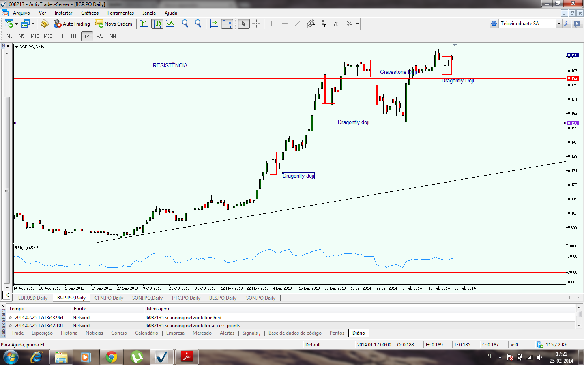Click the Nova Ordem button
This screenshot has width=584, height=365.
click(114, 24)
